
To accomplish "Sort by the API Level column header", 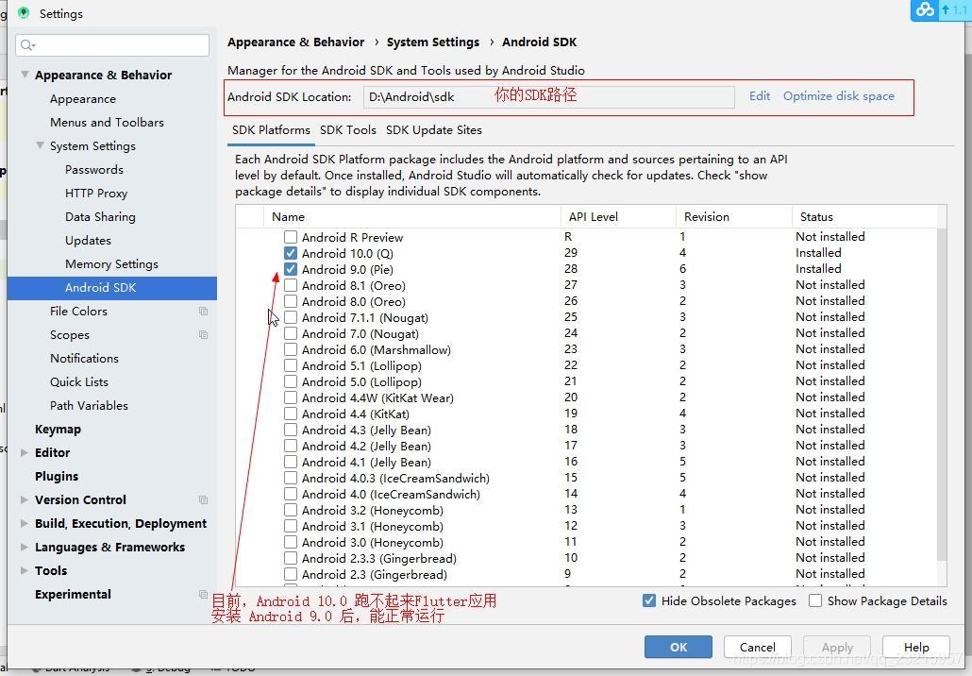I will [x=618, y=216].
